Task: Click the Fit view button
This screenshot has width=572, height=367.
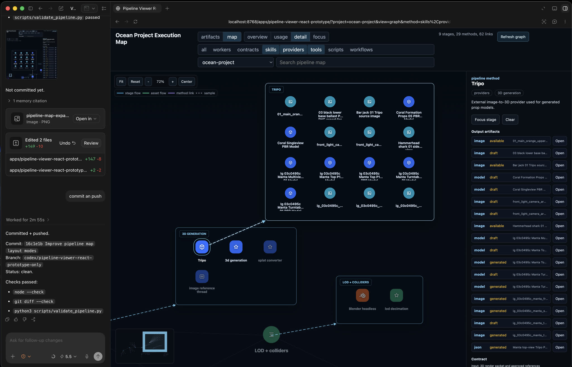Action: click(x=121, y=82)
